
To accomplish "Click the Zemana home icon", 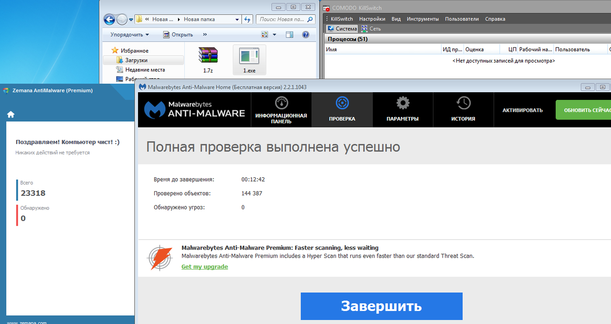I will point(11,114).
